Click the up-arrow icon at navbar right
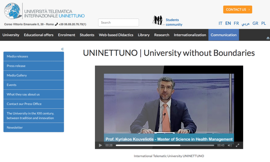This screenshot has width=270, height=162. click(268, 38)
